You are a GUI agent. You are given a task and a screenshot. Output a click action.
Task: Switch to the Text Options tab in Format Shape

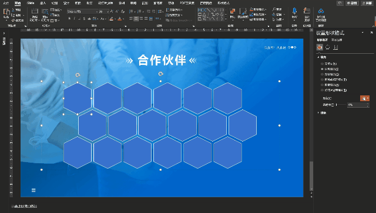pyautogui.click(x=337, y=40)
